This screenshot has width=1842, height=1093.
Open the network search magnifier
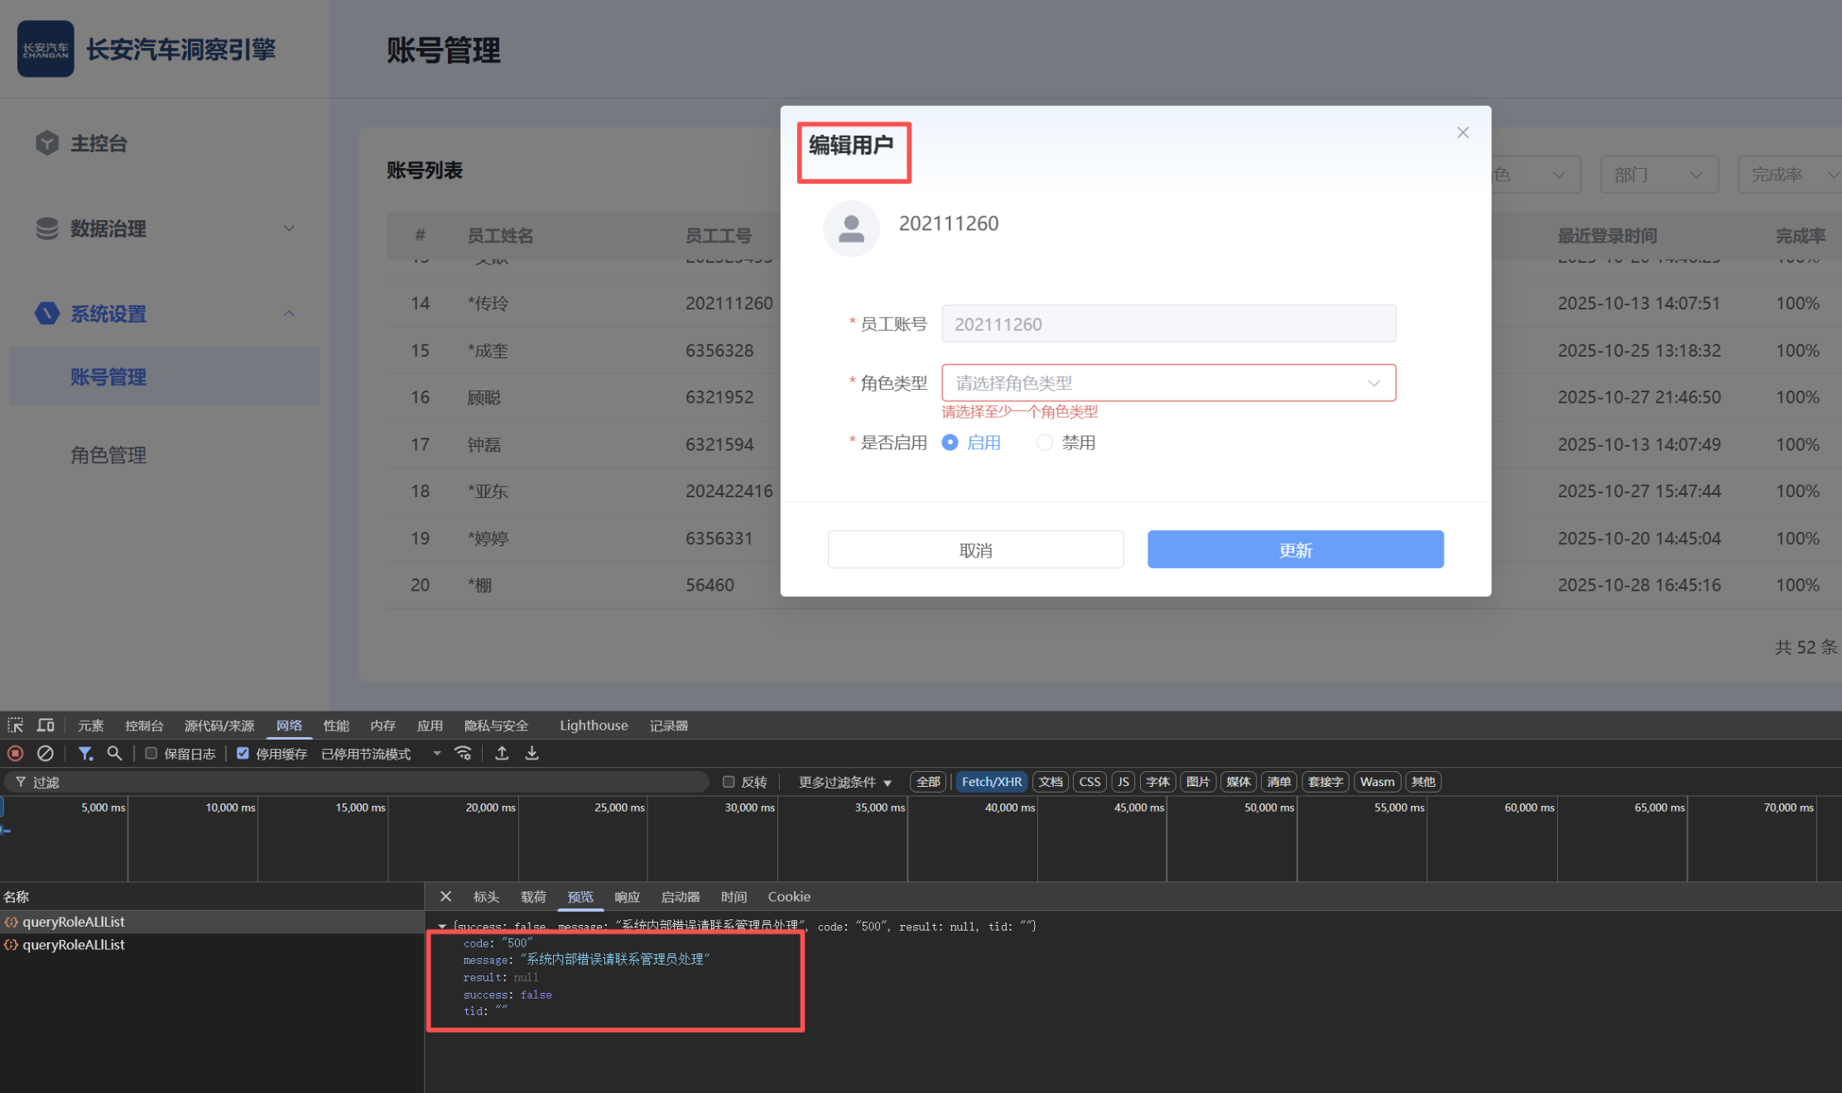115,754
